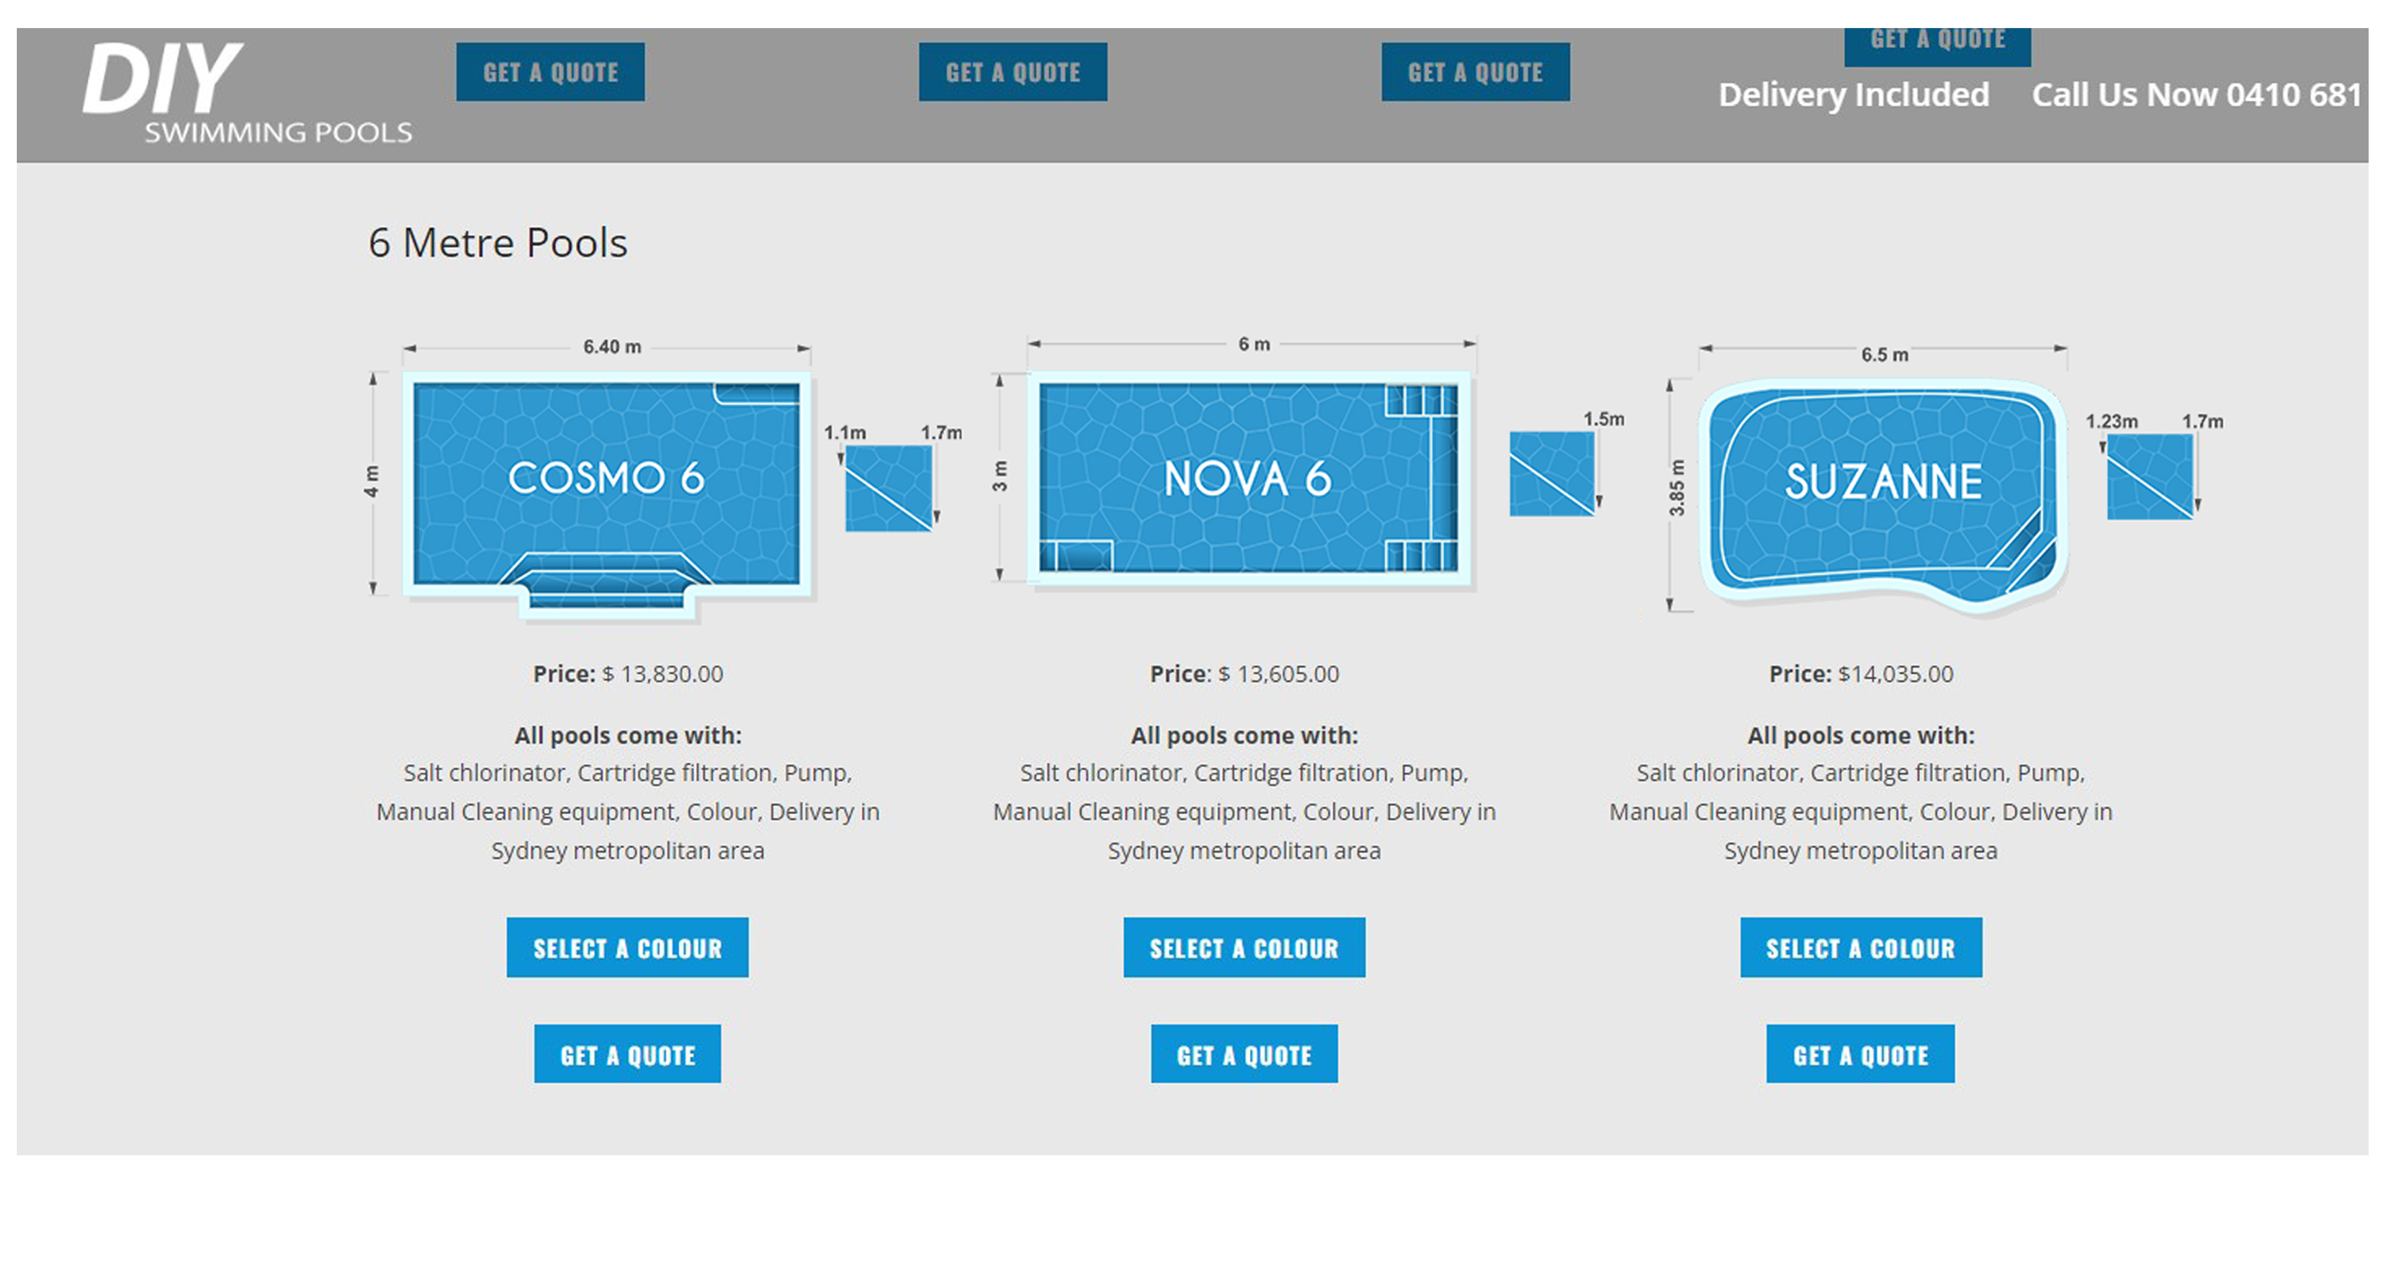Click the Cosmo 6 pool diagram
Screen dimensions: 2399x1272
tap(605, 484)
